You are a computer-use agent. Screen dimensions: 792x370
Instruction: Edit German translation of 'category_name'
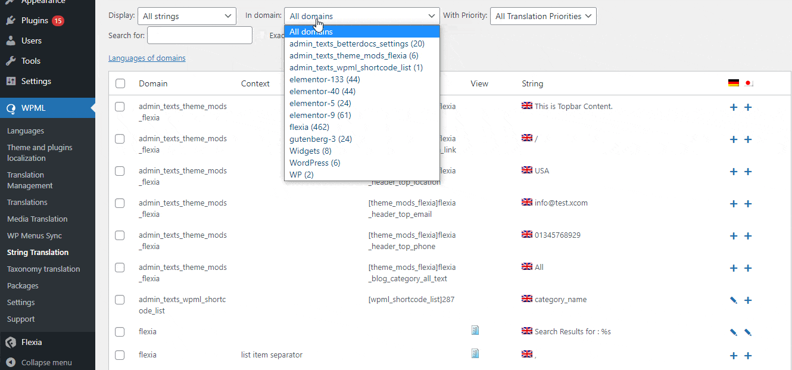tap(734, 300)
